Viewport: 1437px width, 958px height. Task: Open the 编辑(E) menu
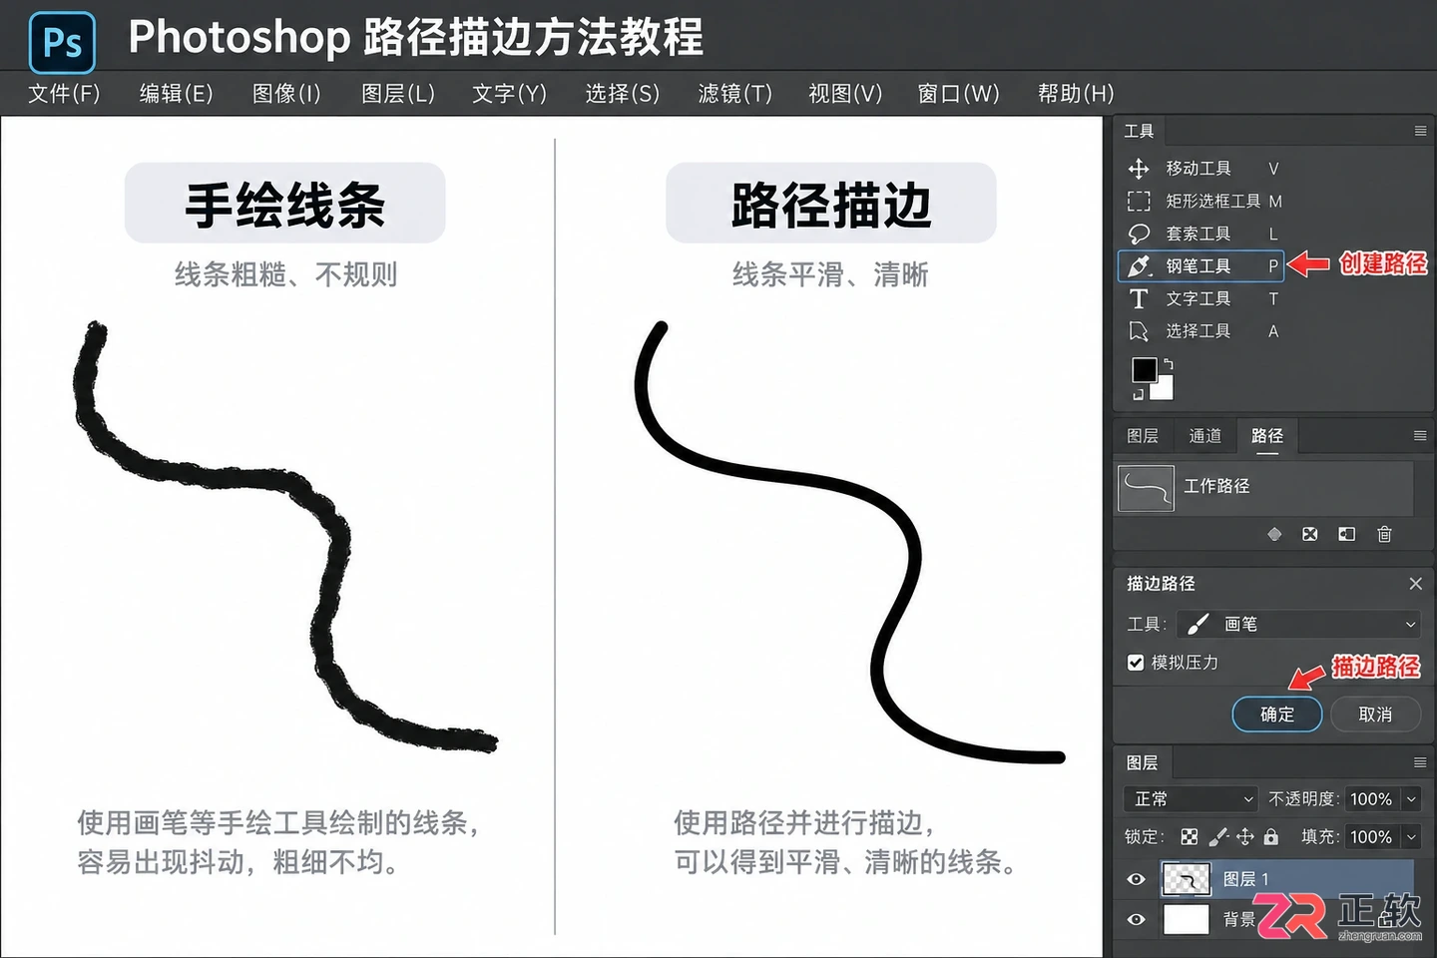click(177, 94)
